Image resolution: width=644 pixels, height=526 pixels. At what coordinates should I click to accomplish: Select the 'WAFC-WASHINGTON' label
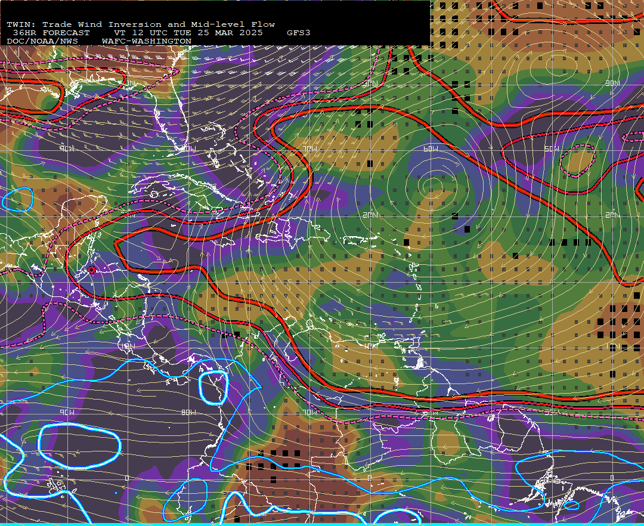pyautogui.click(x=147, y=42)
